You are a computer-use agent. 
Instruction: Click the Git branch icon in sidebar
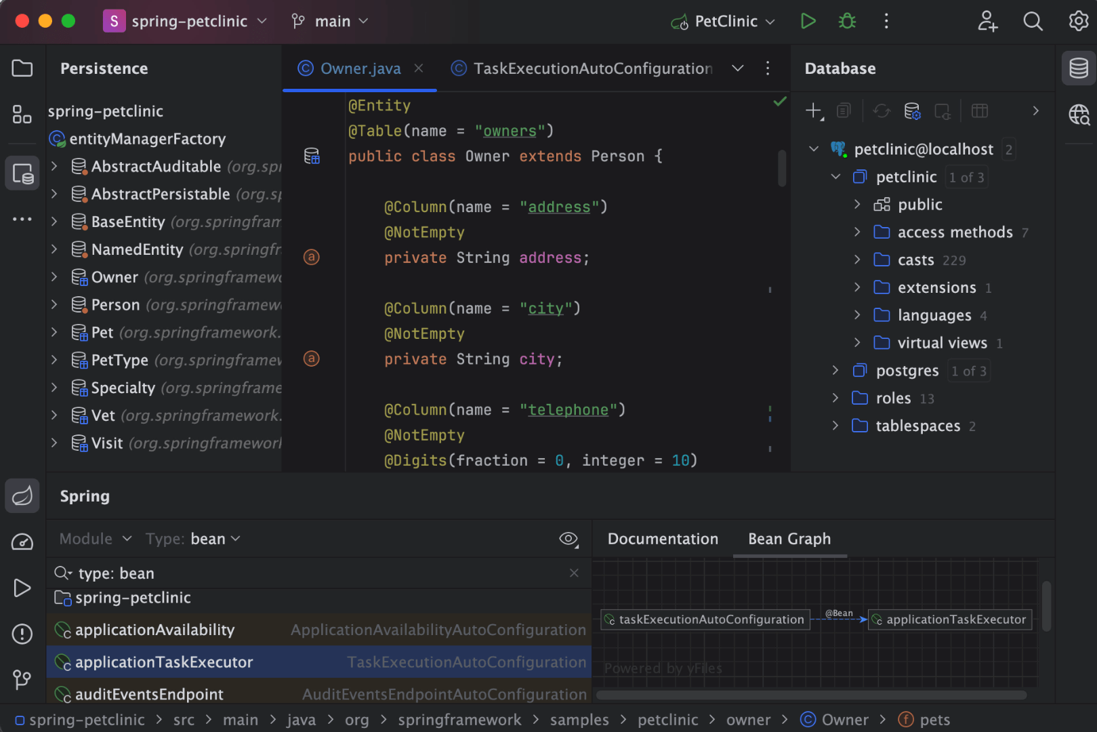pos(22,680)
